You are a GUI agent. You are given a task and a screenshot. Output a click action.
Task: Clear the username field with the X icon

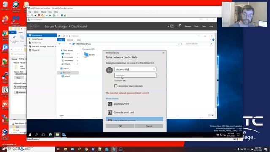tap(154, 69)
